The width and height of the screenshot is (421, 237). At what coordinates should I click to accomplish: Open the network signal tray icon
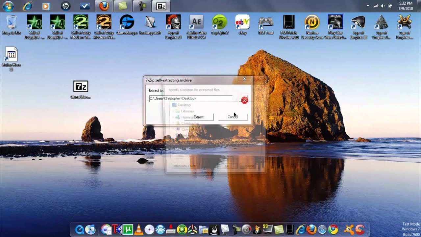coord(376,6)
